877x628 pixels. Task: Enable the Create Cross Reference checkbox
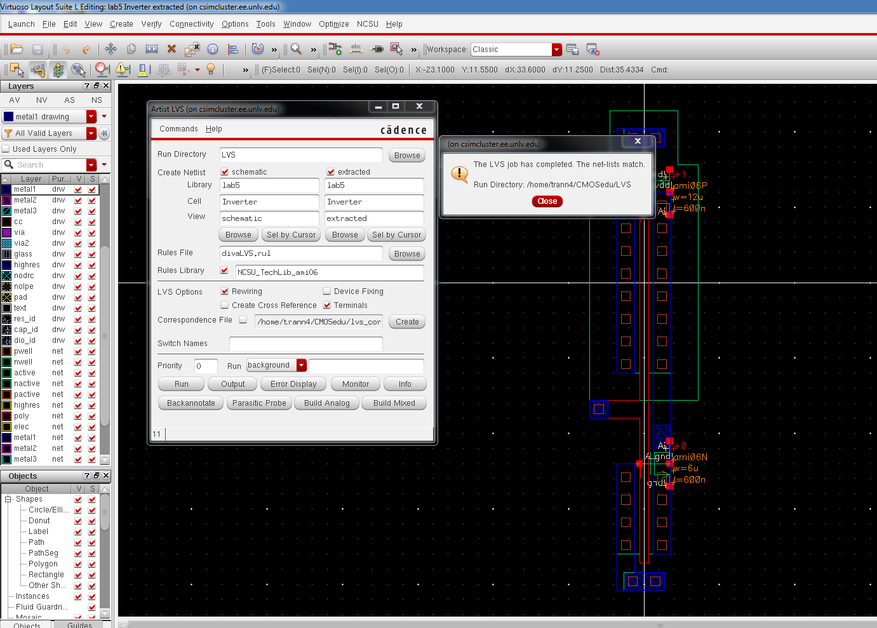point(225,305)
